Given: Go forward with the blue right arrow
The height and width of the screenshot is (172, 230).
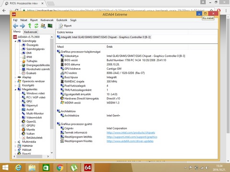Looking at the screenshot, I should pyautogui.click(x=23, y=26).
